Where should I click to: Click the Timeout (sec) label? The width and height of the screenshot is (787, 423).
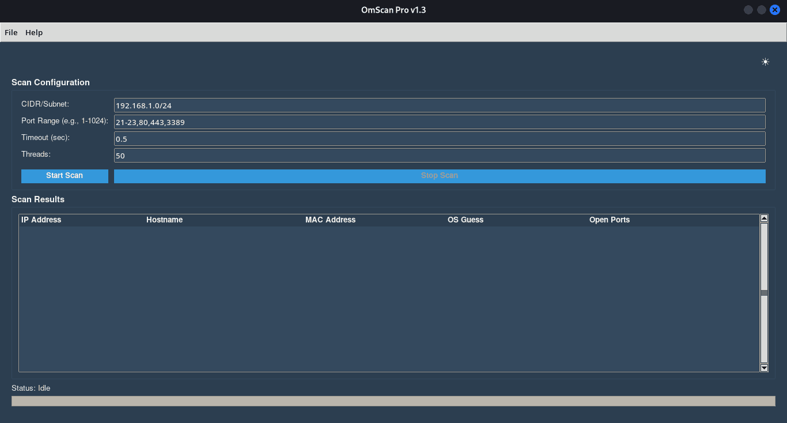[46, 138]
